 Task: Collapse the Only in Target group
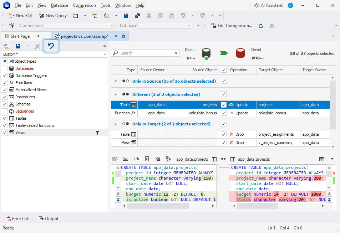point(116,124)
